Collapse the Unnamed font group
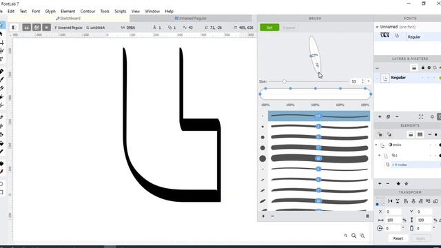Image resolution: width=441 pixels, height=248 pixels. [x=377, y=27]
